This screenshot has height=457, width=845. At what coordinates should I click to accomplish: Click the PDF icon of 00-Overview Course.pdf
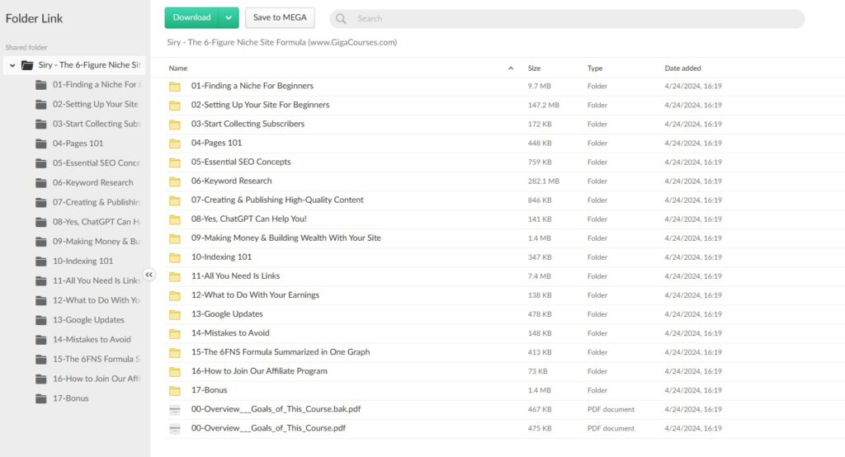point(175,429)
